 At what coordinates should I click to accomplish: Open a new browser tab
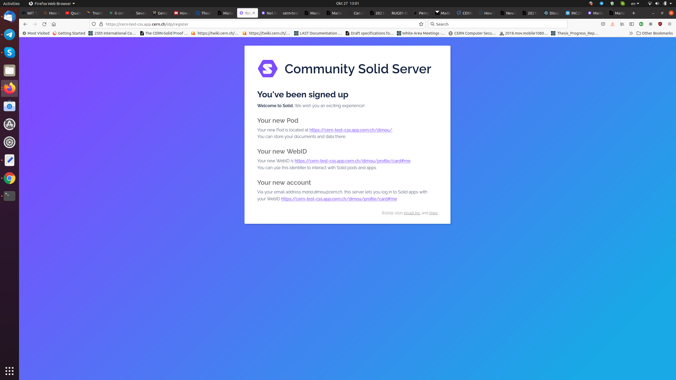point(633,13)
